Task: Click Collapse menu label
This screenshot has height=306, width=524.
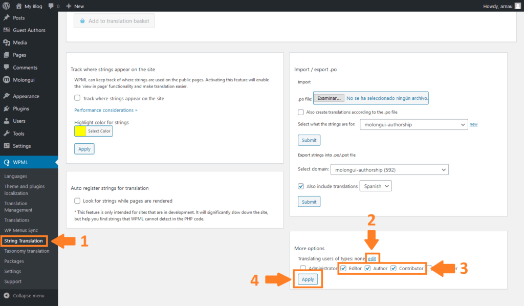Action: pos(29,296)
